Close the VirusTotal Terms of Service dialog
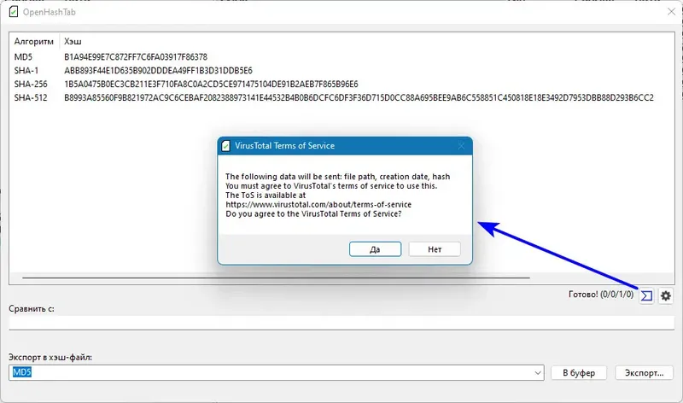The image size is (683, 403). click(x=461, y=146)
